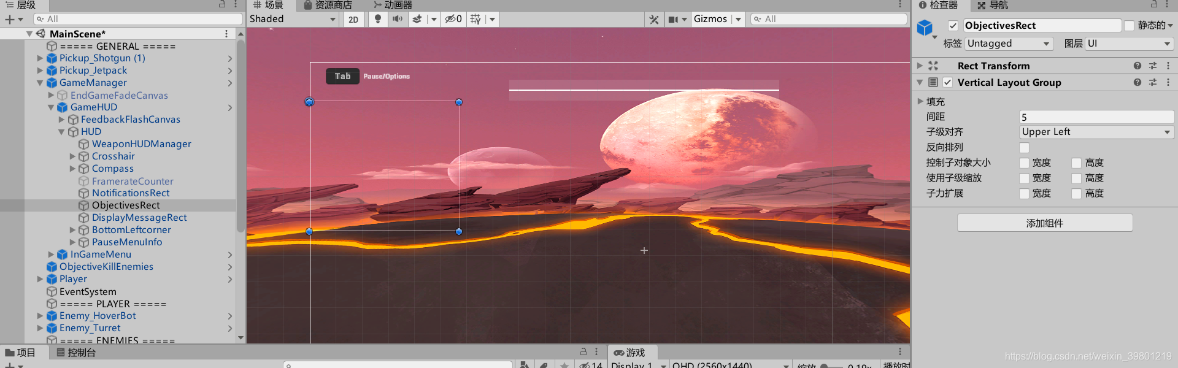Toggle 2D view mode
Screen dimensions: 1178x368
[353, 19]
